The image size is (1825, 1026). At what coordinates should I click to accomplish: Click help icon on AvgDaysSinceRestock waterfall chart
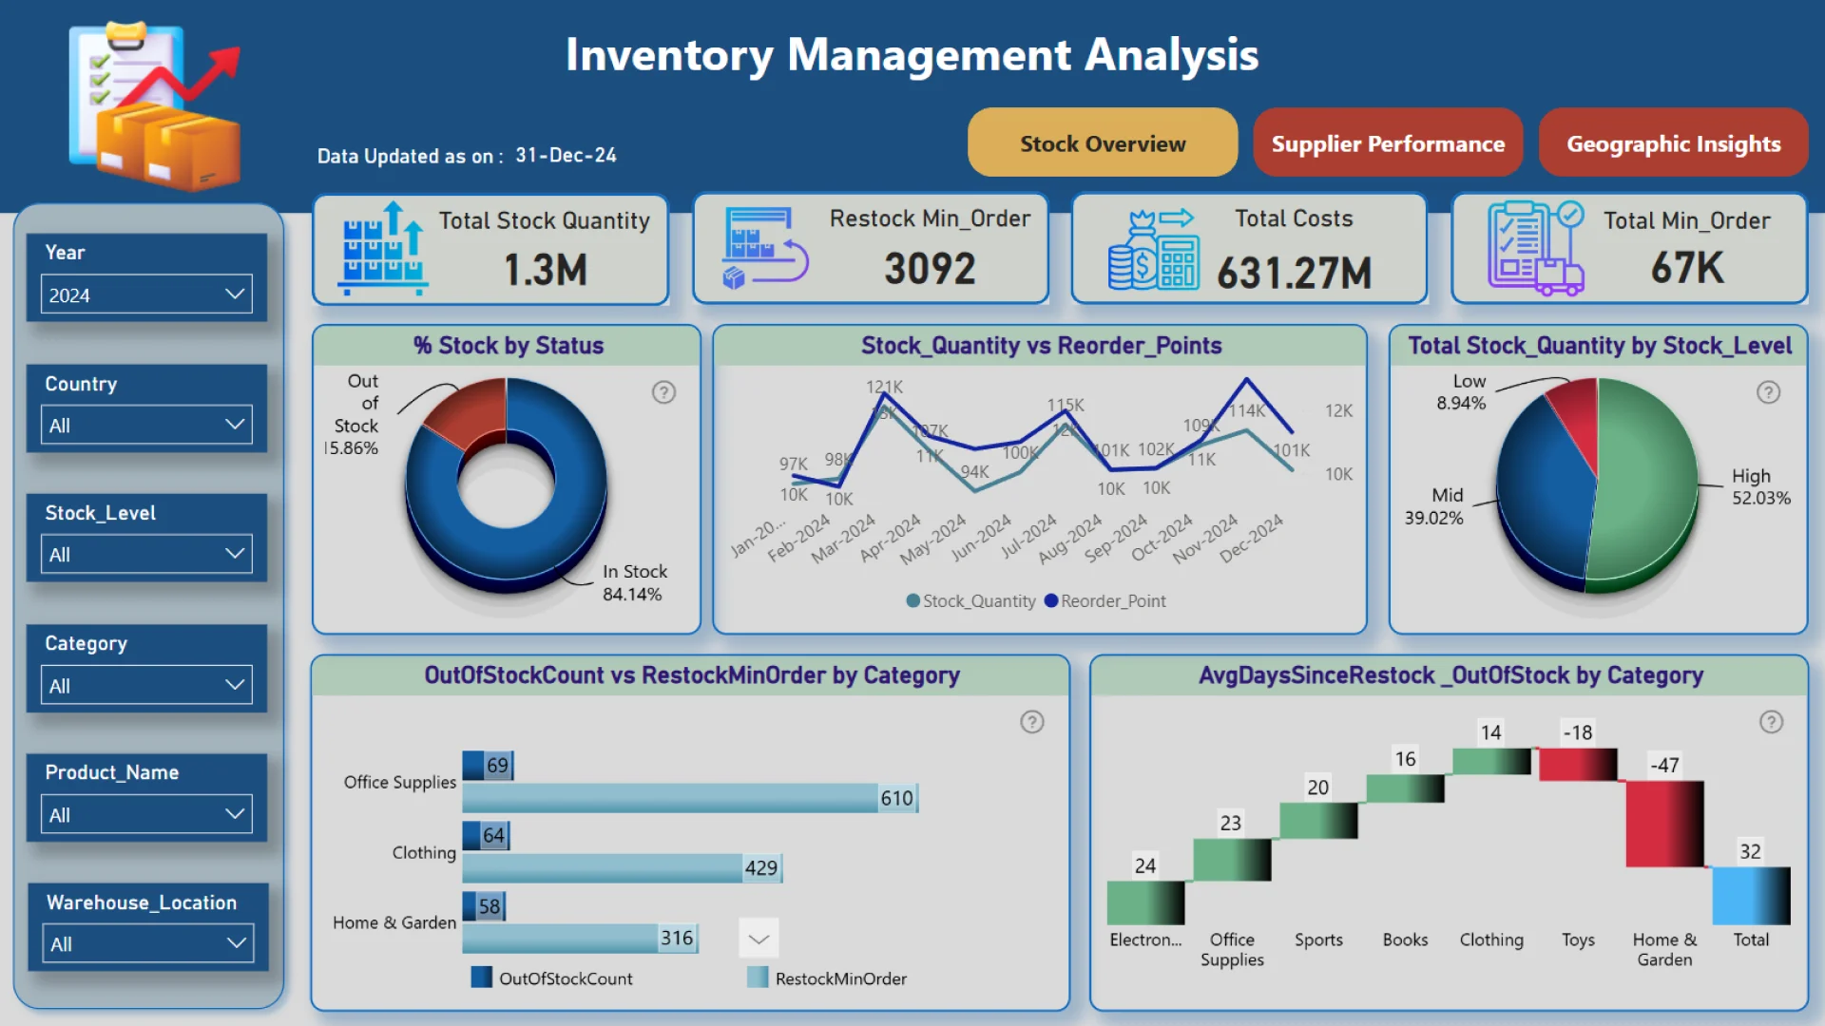(x=1771, y=722)
